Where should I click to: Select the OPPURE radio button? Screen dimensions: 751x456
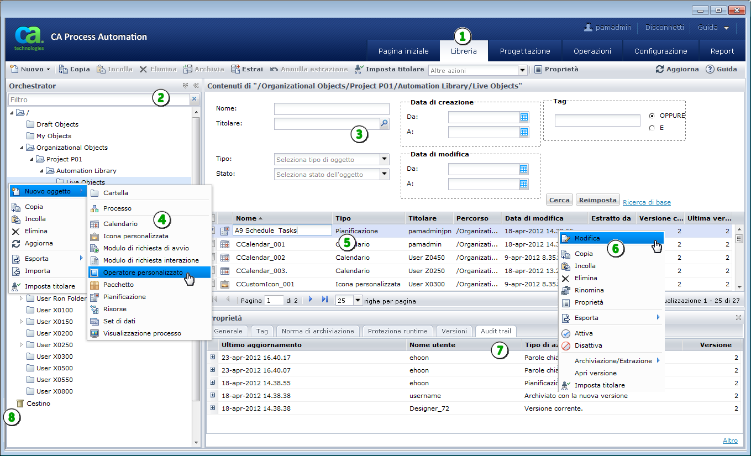[x=652, y=116]
